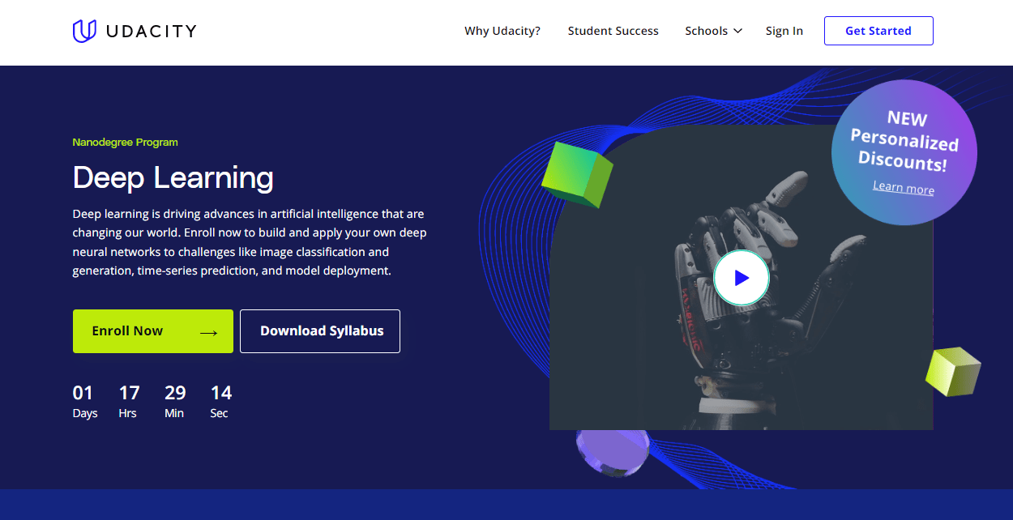Select the Nanodegree Program label

(125, 142)
